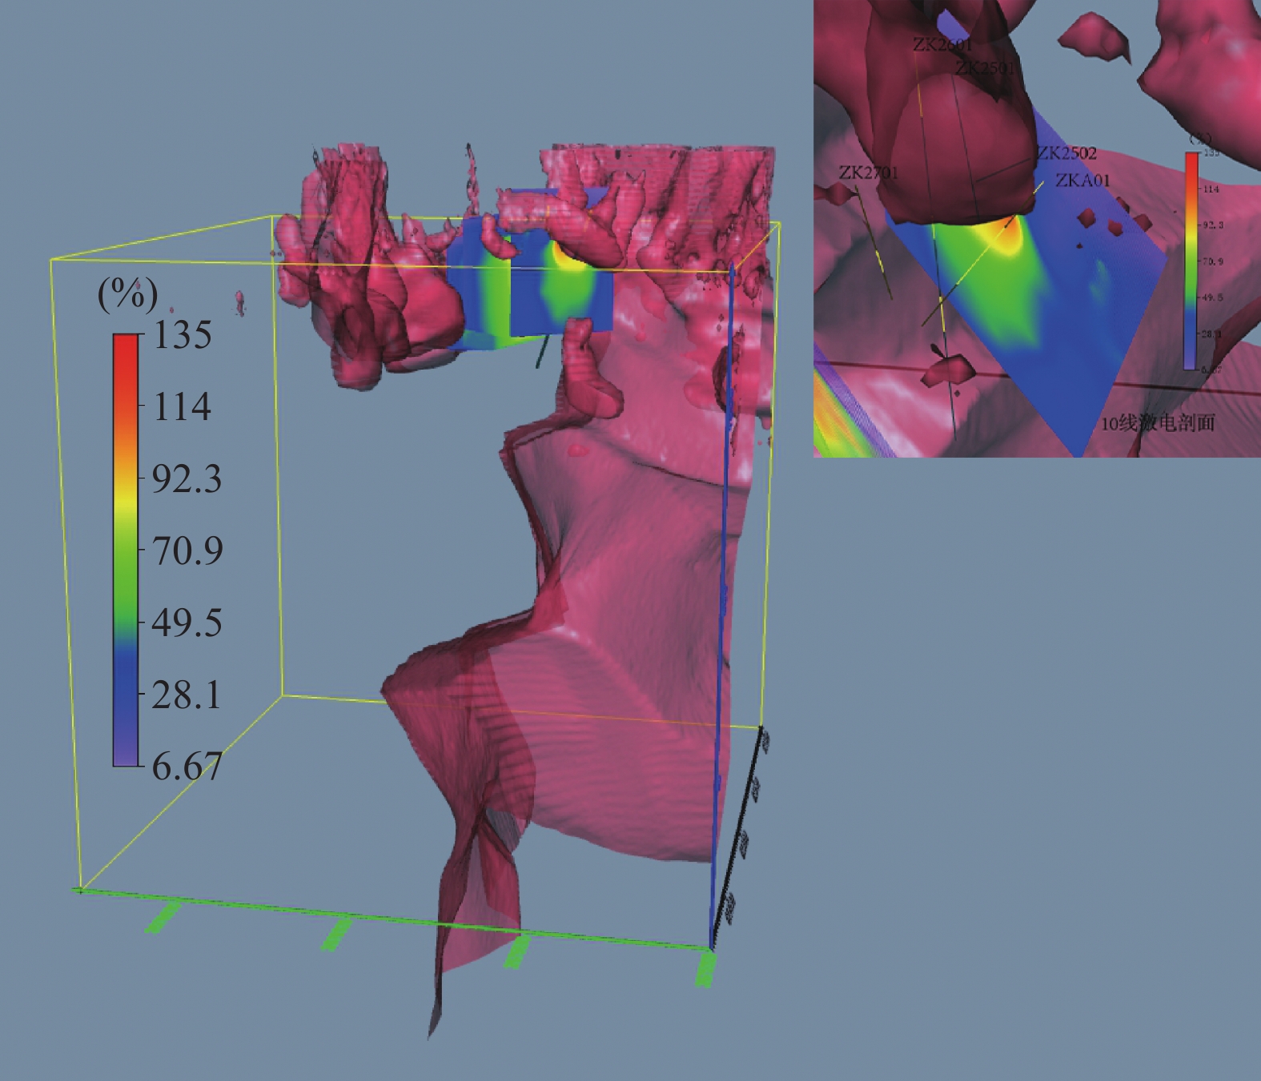Click the 114 legend tick label

[x=183, y=407]
